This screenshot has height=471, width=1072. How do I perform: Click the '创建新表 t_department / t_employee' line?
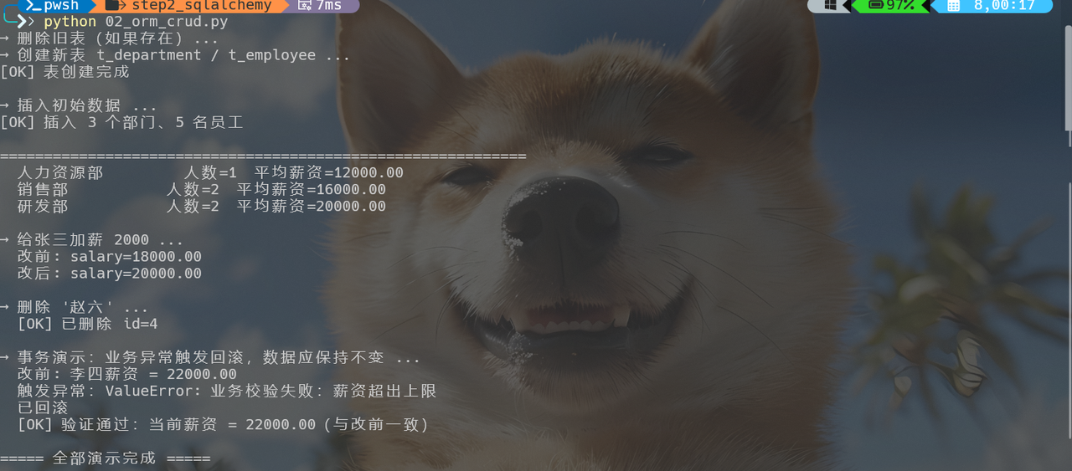pyautogui.click(x=175, y=55)
